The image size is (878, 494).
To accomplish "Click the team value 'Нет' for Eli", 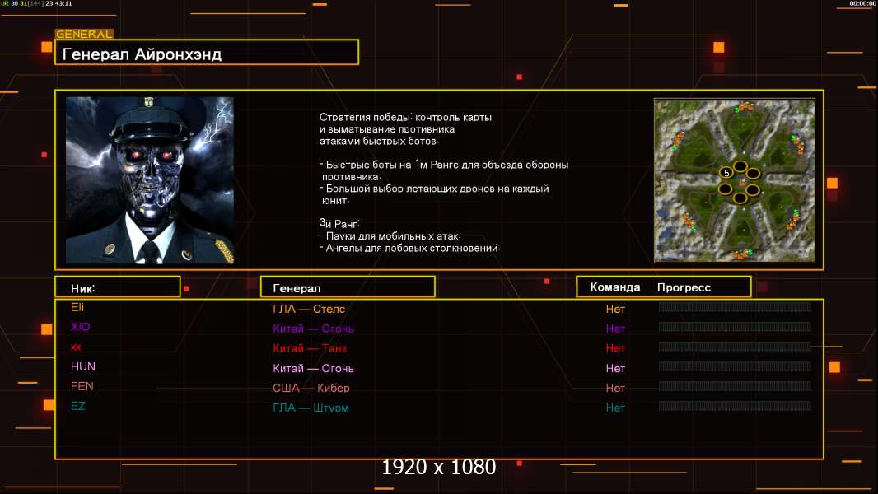I will (x=615, y=309).
